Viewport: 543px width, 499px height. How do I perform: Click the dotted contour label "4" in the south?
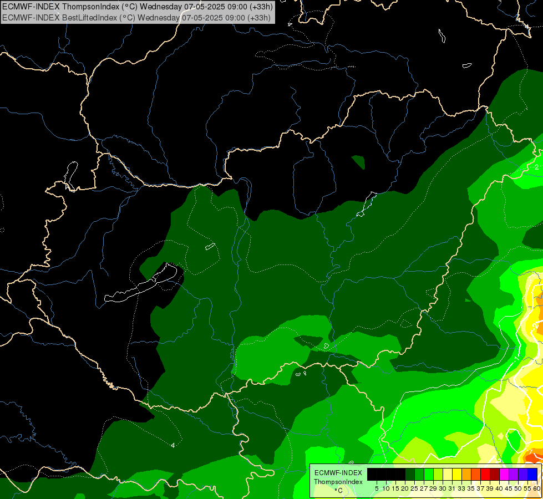[172, 445]
